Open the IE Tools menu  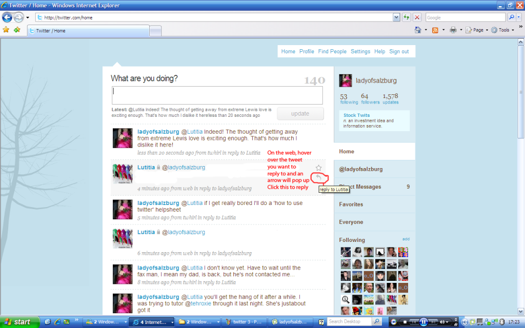click(502, 30)
